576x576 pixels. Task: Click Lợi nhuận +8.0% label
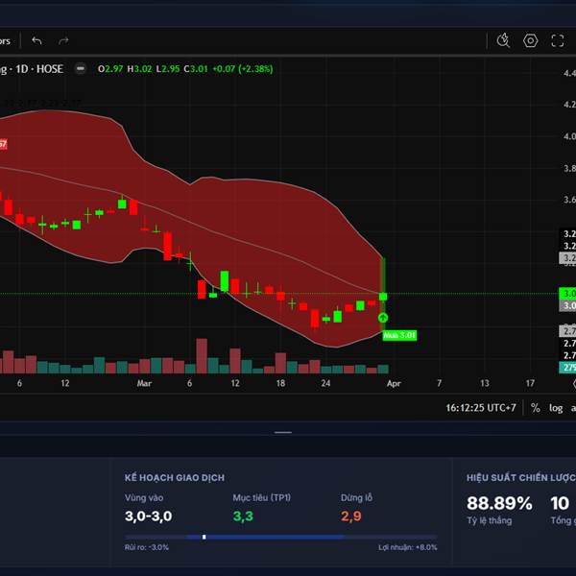(x=408, y=547)
